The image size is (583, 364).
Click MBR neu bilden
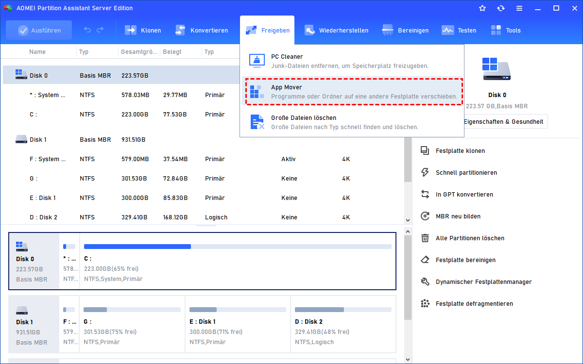coord(458,216)
